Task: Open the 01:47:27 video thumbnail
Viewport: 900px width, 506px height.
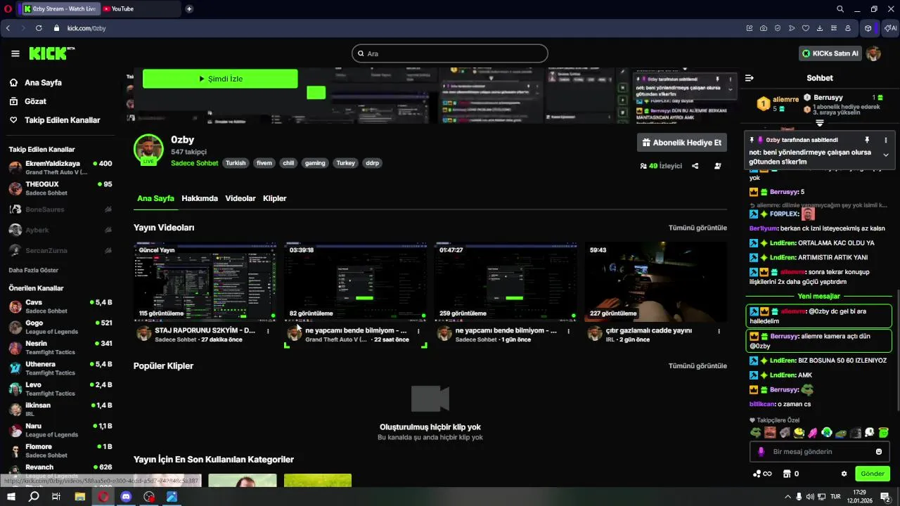Action: (x=506, y=282)
